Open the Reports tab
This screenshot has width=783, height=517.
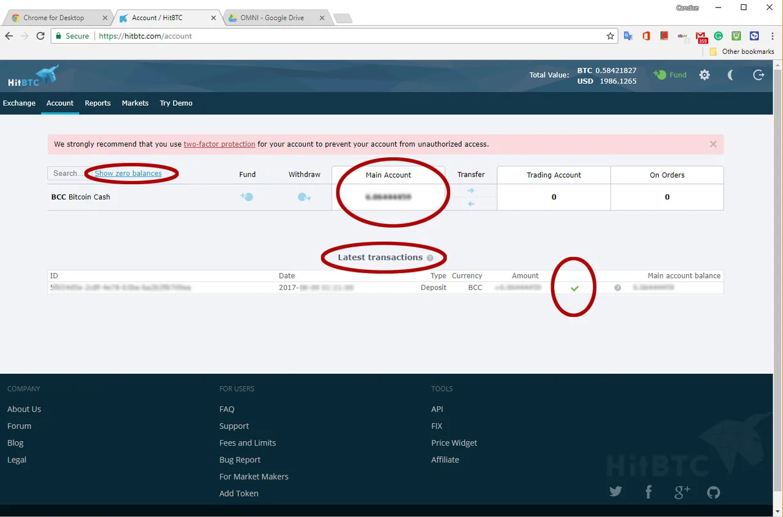98,103
